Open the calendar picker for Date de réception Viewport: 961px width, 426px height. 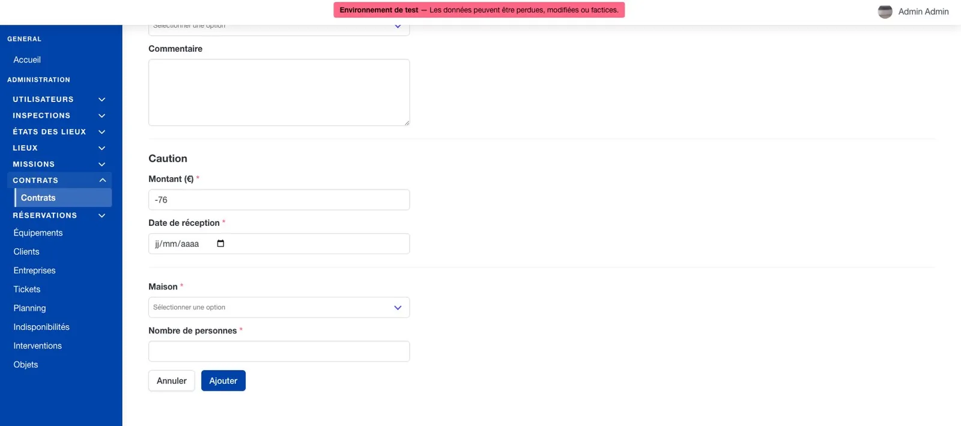tap(220, 243)
